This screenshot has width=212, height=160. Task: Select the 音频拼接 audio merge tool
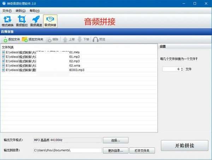pyautogui.click(x=50, y=21)
